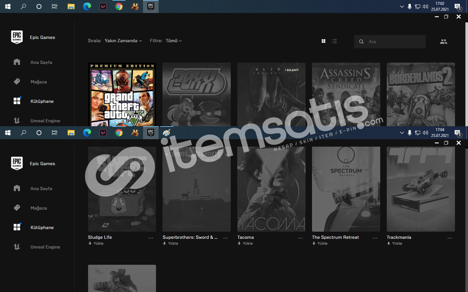This screenshot has height=292, width=468.
Task: Open the friends list icon
Action: [444, 42]
